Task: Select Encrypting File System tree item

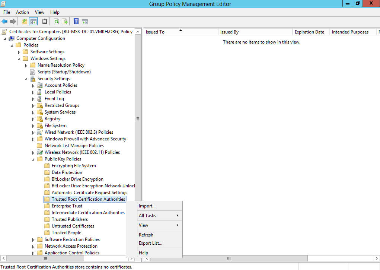Action: pyautogui.click(x=74, y=166)
